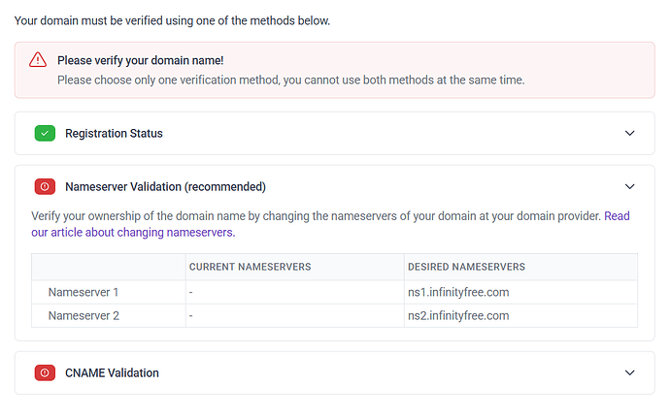The height and width of the screenshot is (418, 670).
Task: Expand the Registration Status chevron
Action: [x=629, y=133]
